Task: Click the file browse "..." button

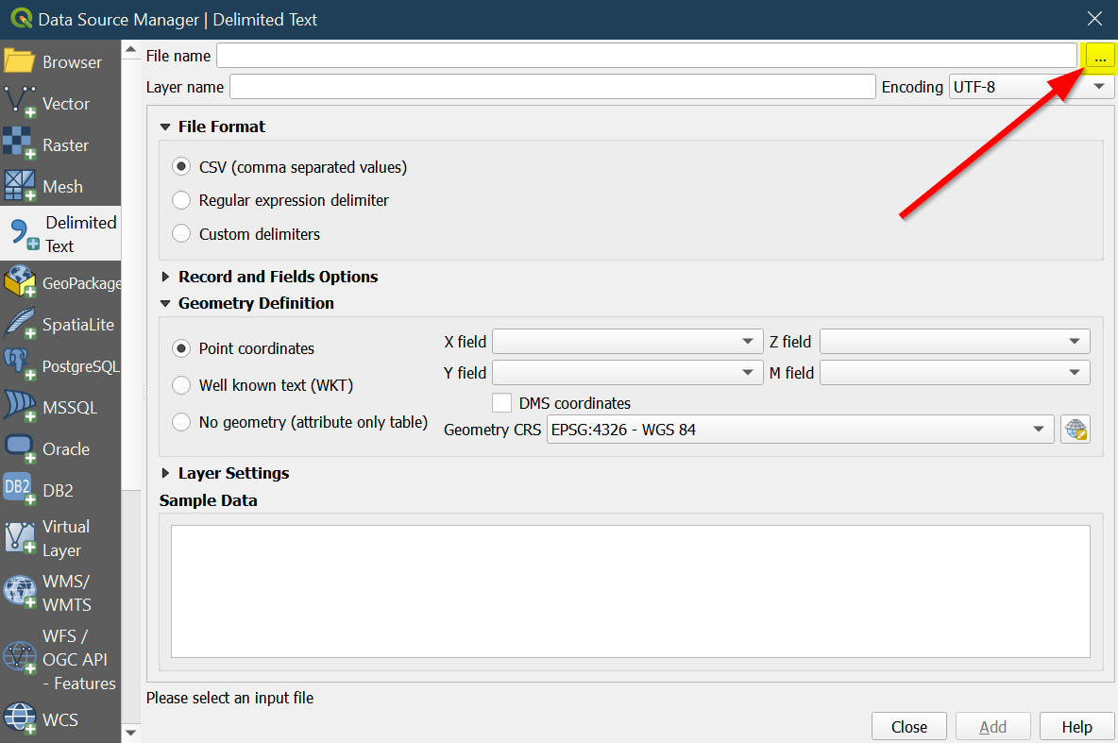Action: click(1100, 57)
